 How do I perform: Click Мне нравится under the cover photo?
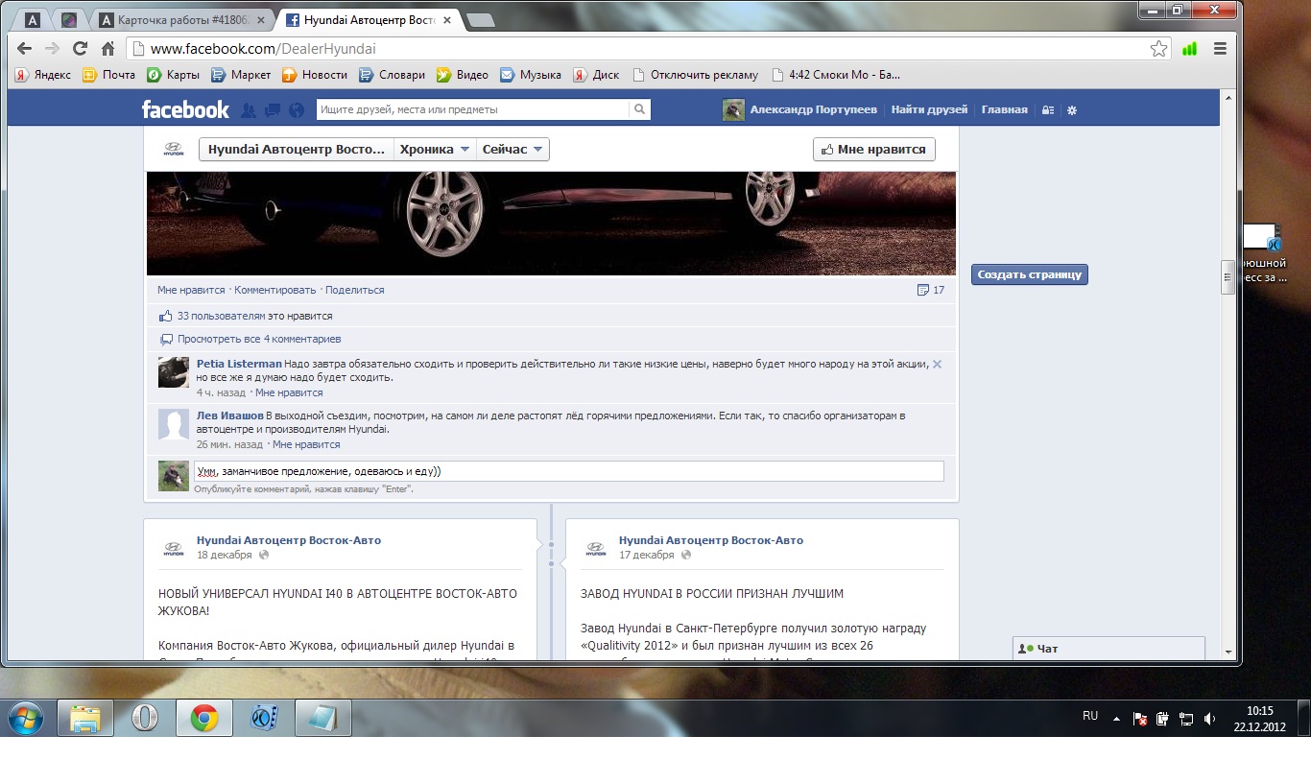click(x=191, y=290)
